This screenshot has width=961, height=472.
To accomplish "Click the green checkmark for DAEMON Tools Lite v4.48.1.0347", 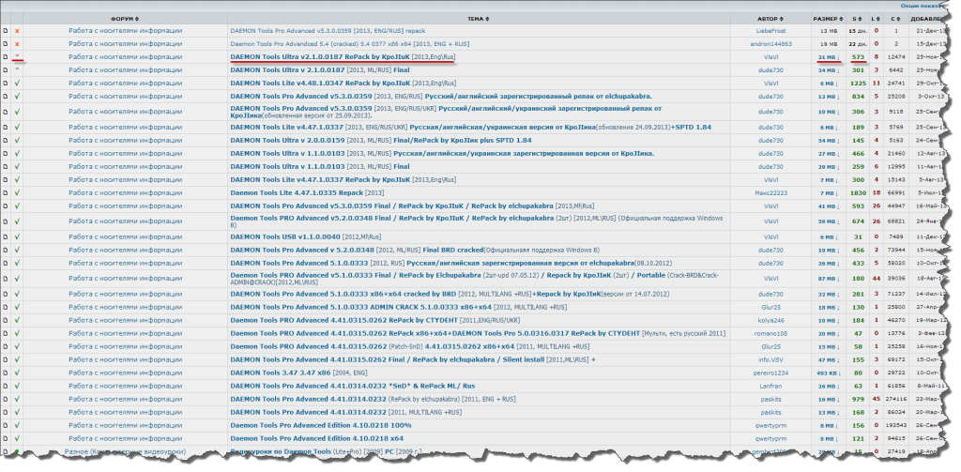I will click(17, 84).
